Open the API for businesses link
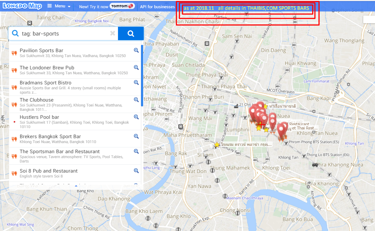 click(x=157, y=7)
